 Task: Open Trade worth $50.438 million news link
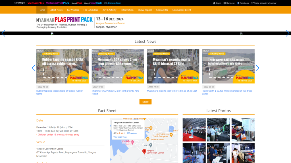click(227, 92)
